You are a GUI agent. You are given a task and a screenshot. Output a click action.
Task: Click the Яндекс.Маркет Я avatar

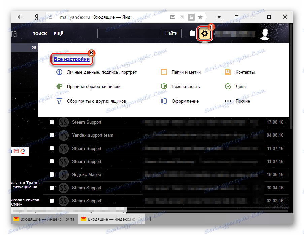pyautogui.click(x=64, y=174)
